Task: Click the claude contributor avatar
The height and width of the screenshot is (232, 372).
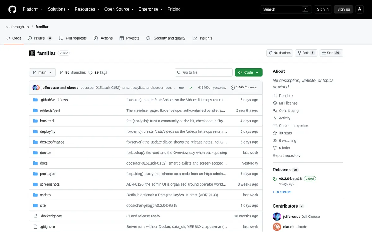Action: tap(277, 227)
